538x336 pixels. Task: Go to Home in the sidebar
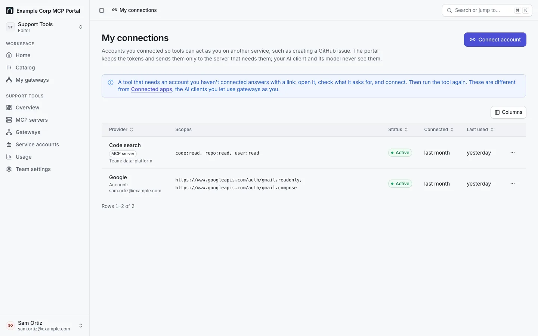pos(45,55)
